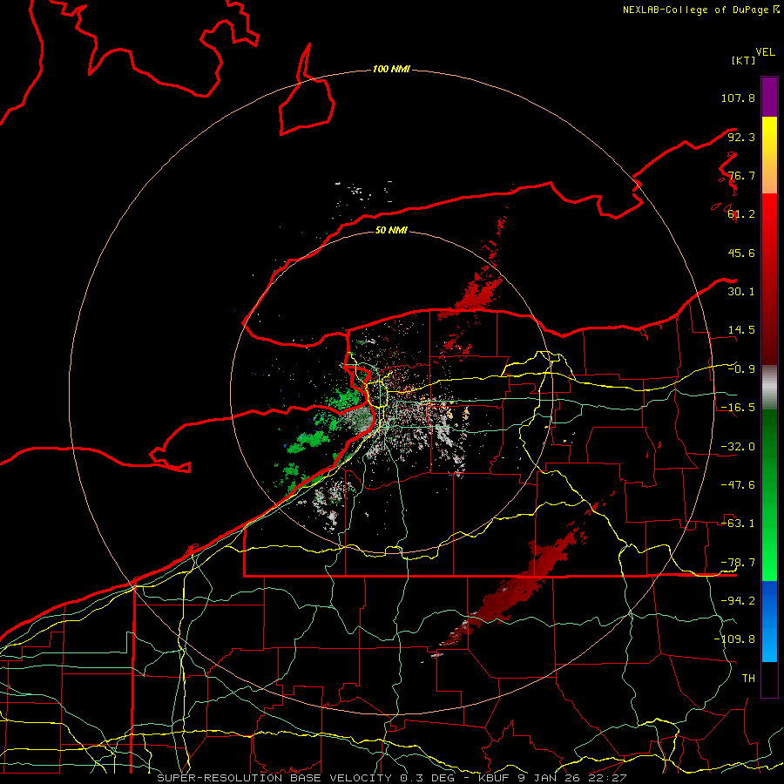Screen dimensions: 784x784
Task: Click the '45.6' velocity scale value
Action: coord(741,253)
